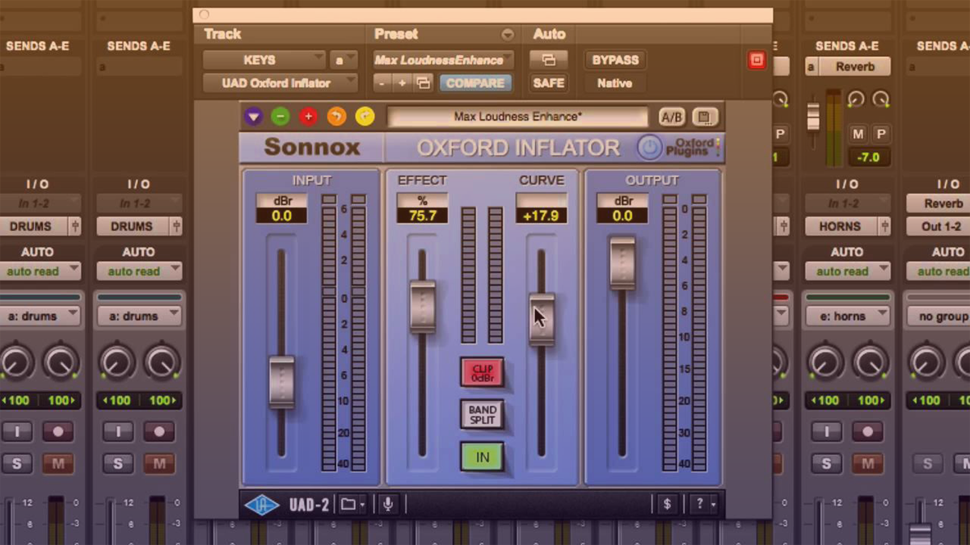Click the Reverb send button
The image size is (970, 545).
855,67
